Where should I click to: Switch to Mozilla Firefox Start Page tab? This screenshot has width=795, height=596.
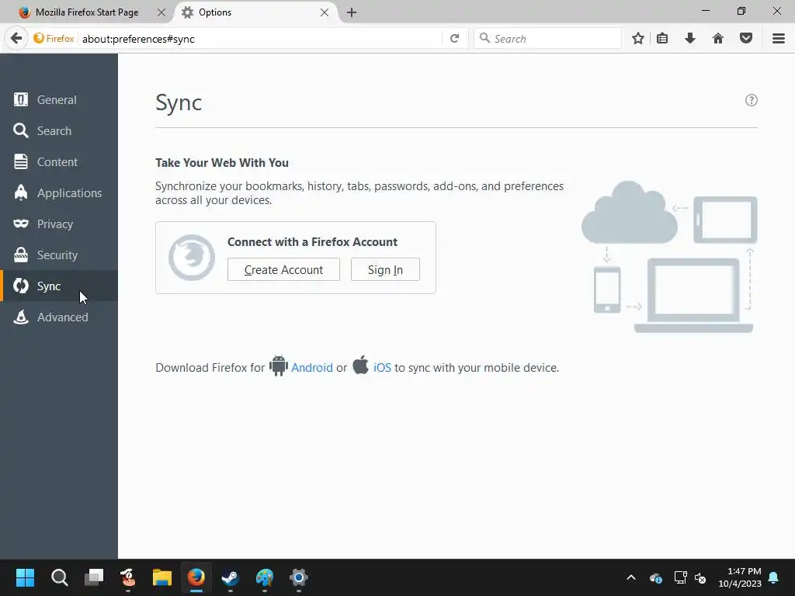(87, 12)
